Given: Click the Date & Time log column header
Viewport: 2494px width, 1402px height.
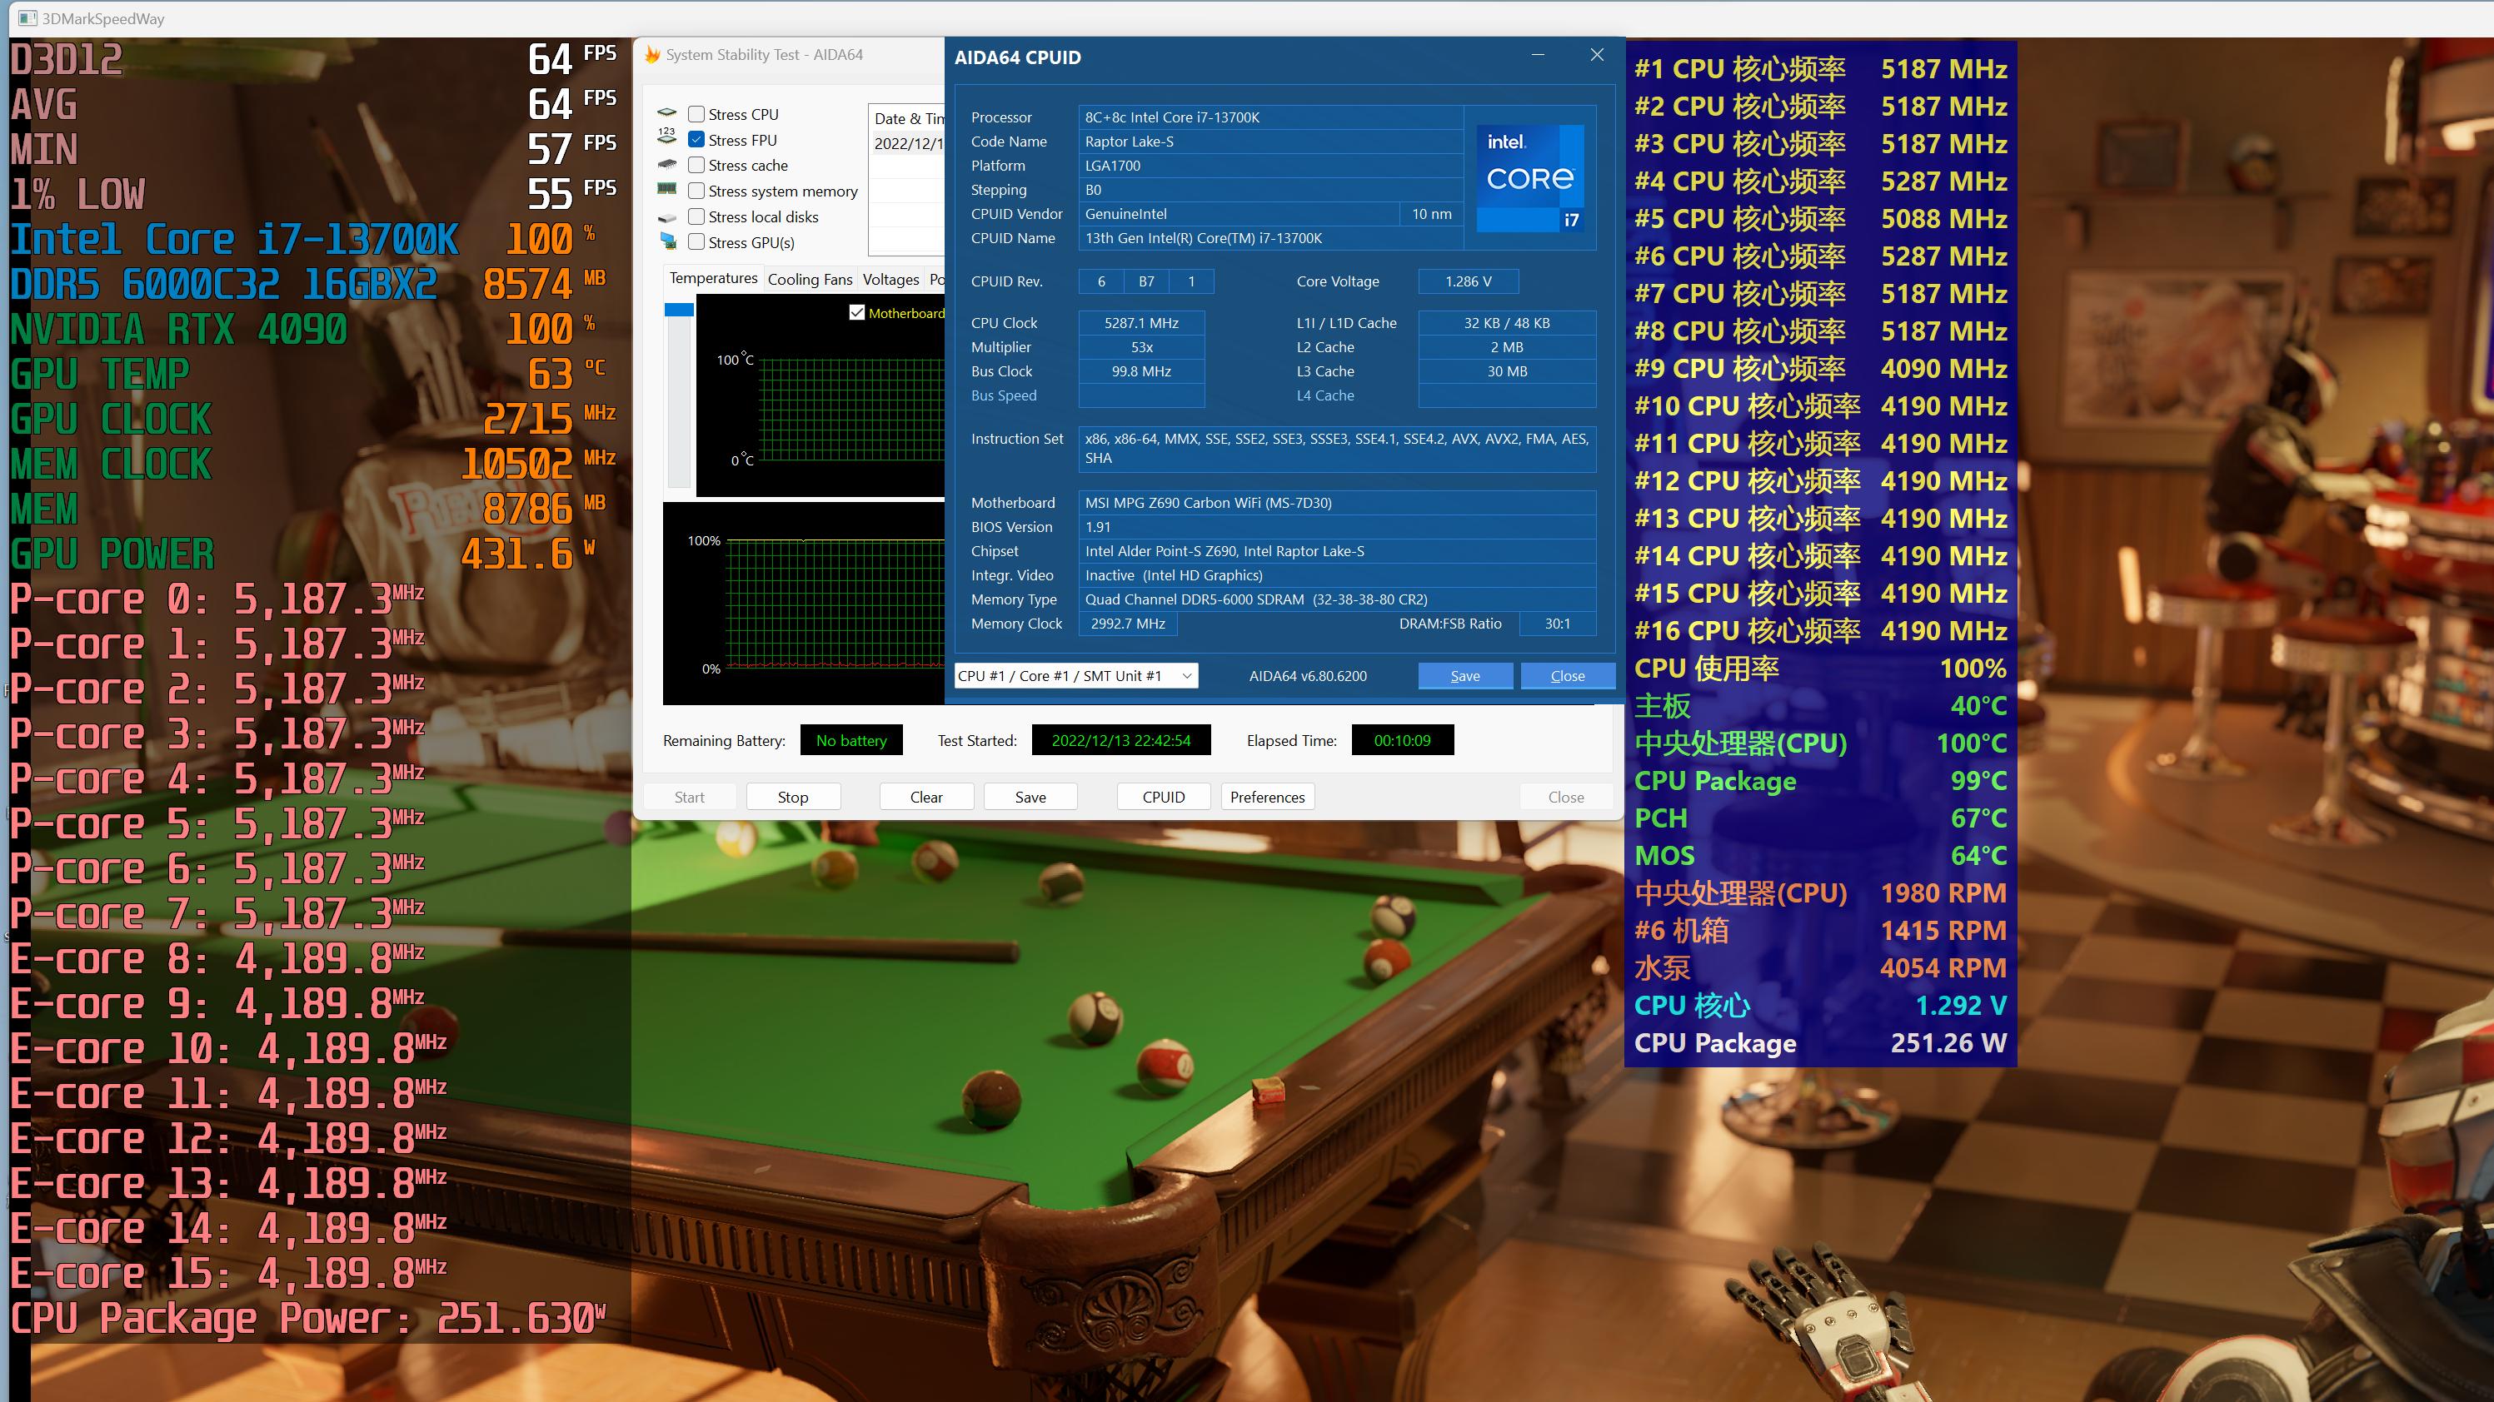Looking at the screenshot, I should (x=907, y=118).
